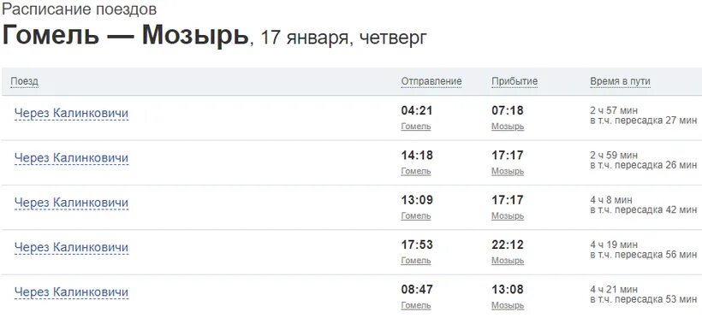
Task: Open Через Калинковичи route departing 17:53
Action: pyautogui.click(x=71, y=247)
